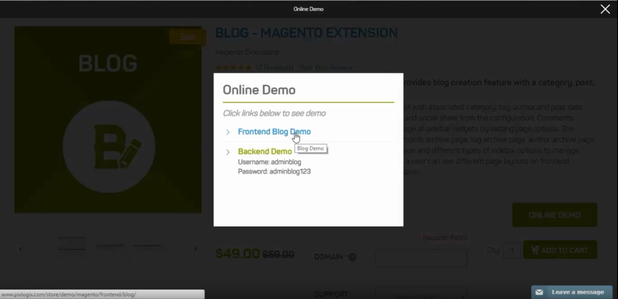Image resolution: width=618 pixels, height=299 pixels.
Task: Click the main BLOG product image
Action: click(108, 119)
